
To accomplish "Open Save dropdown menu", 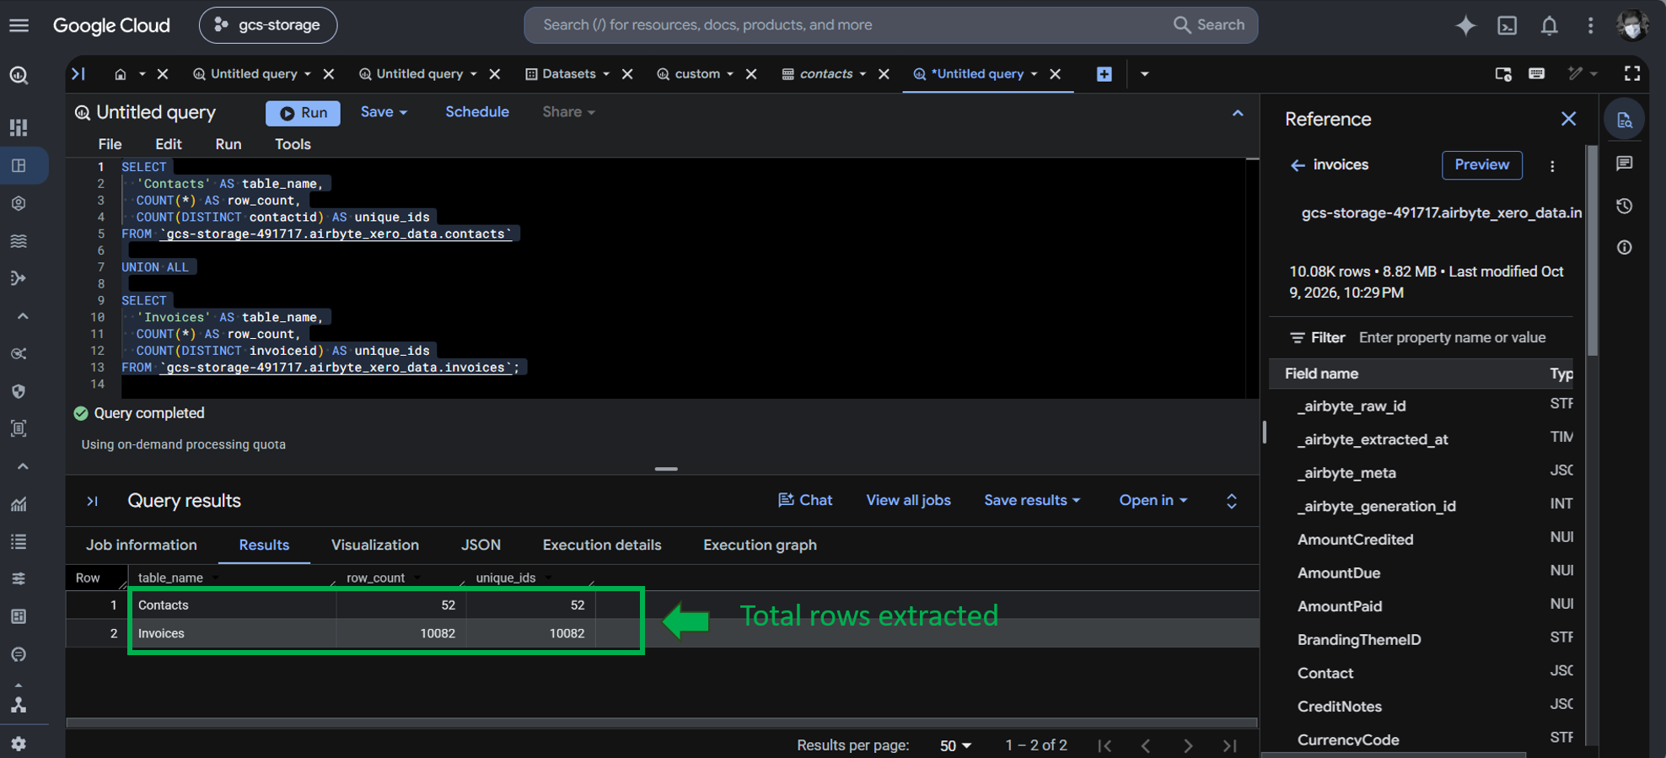I will [x=384, y=112].
